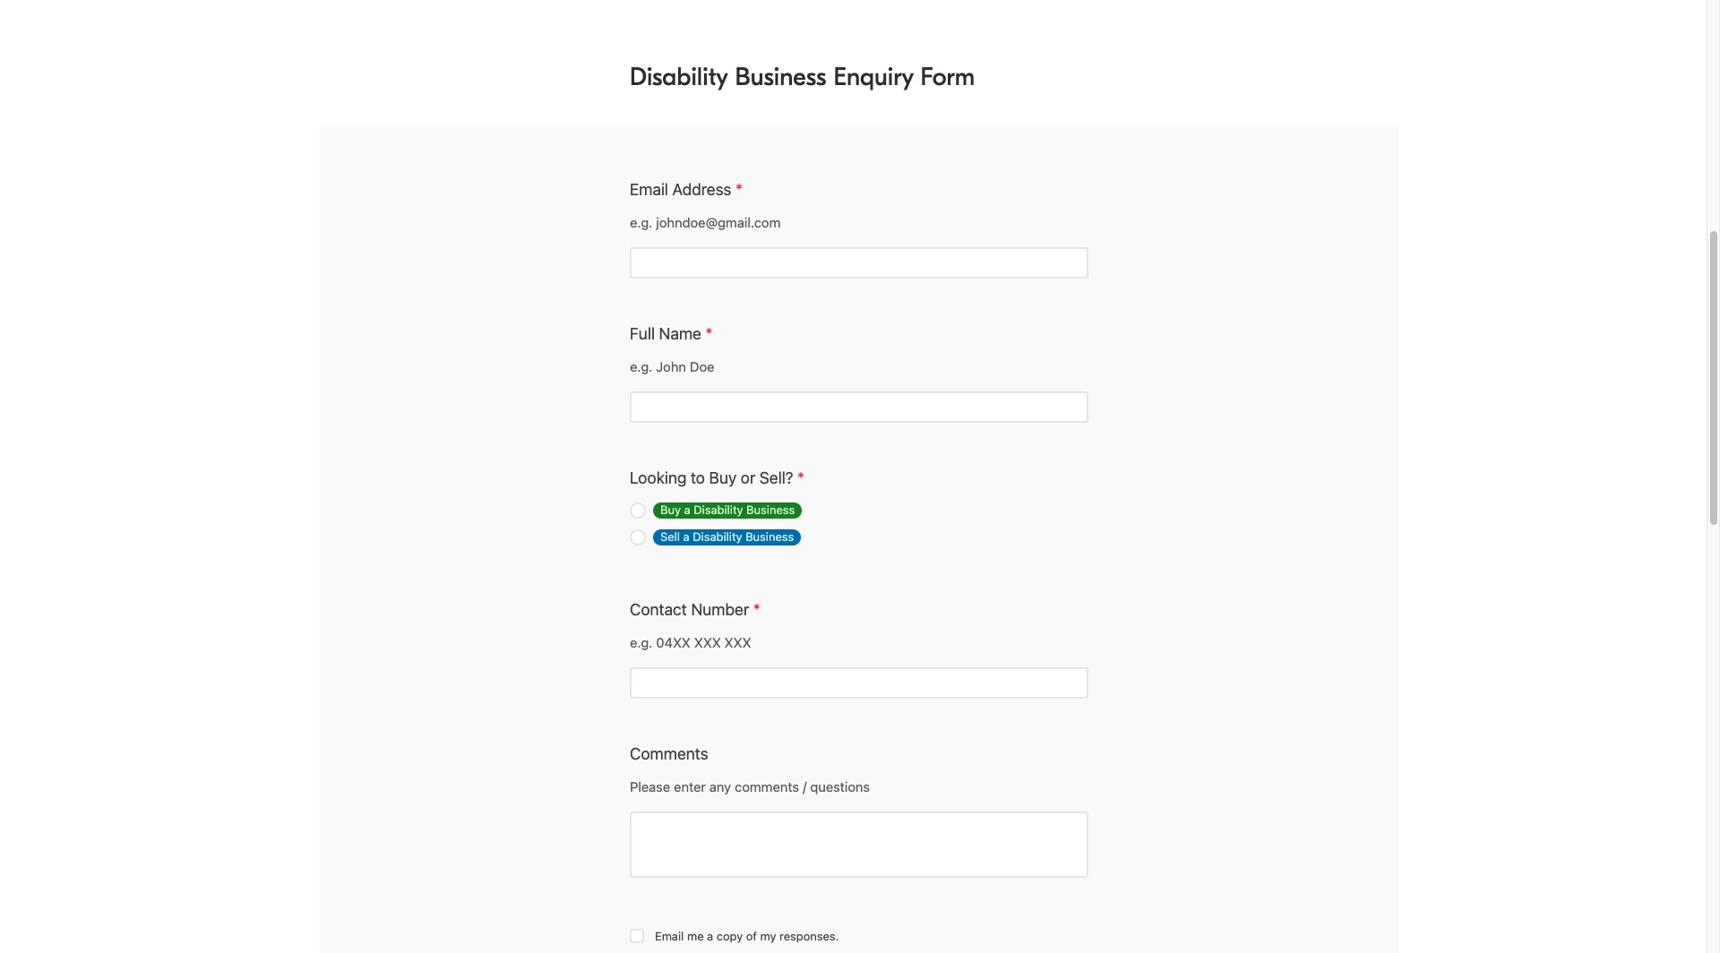Image resolution: width=1720 pixels, height=953 pixels.
Task: Click the Contact Number field label
Action: click(x=689, y=610)
